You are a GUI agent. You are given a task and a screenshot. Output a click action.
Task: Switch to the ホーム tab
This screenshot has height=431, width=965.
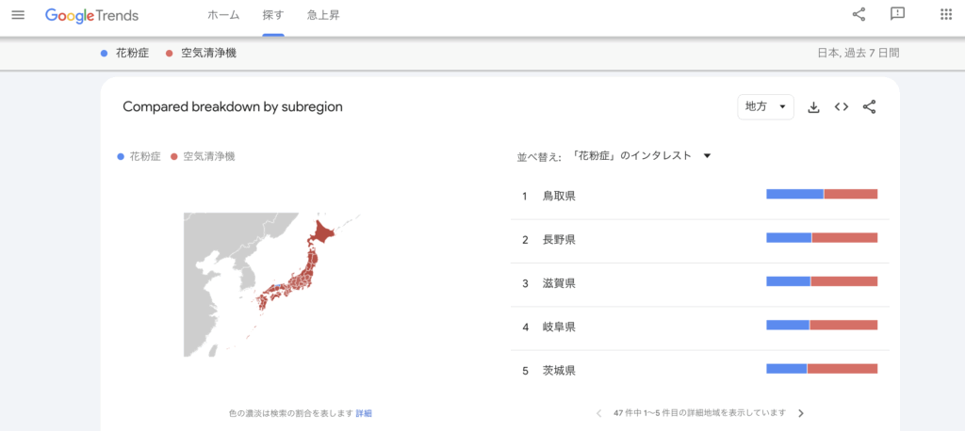click(223, 16)
